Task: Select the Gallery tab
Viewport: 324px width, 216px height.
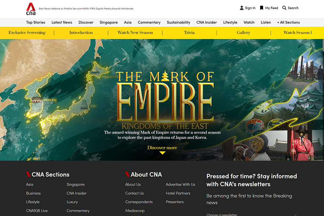Action: [243, 33]
